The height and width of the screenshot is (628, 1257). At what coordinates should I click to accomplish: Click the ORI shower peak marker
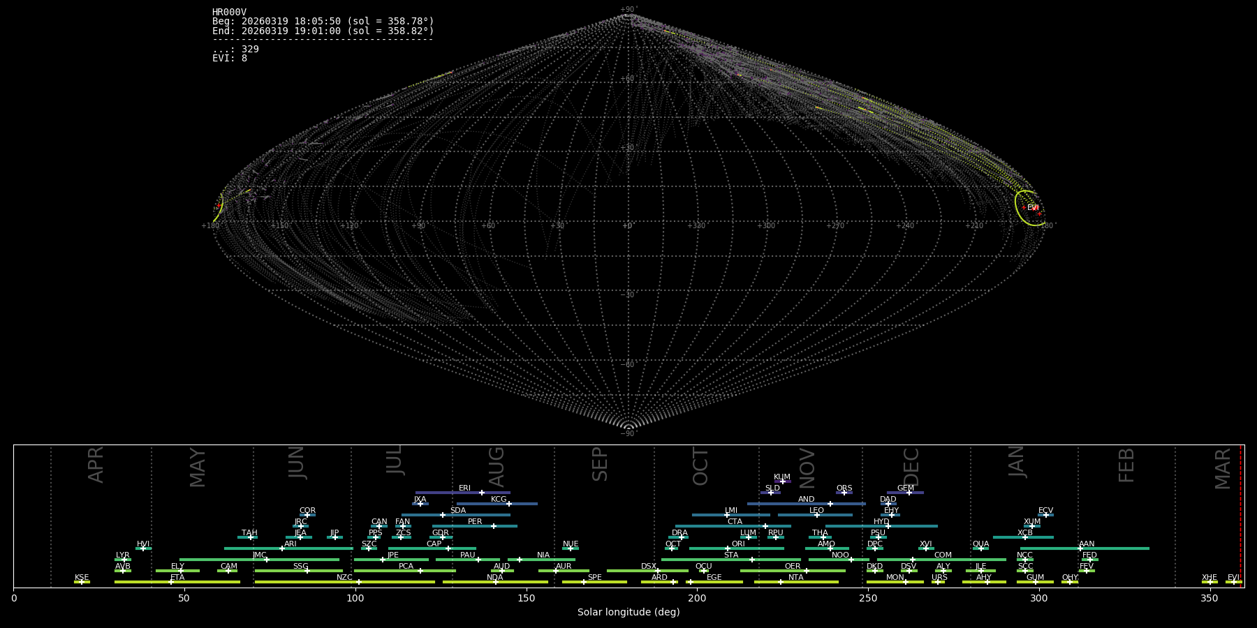click(728, 548)
